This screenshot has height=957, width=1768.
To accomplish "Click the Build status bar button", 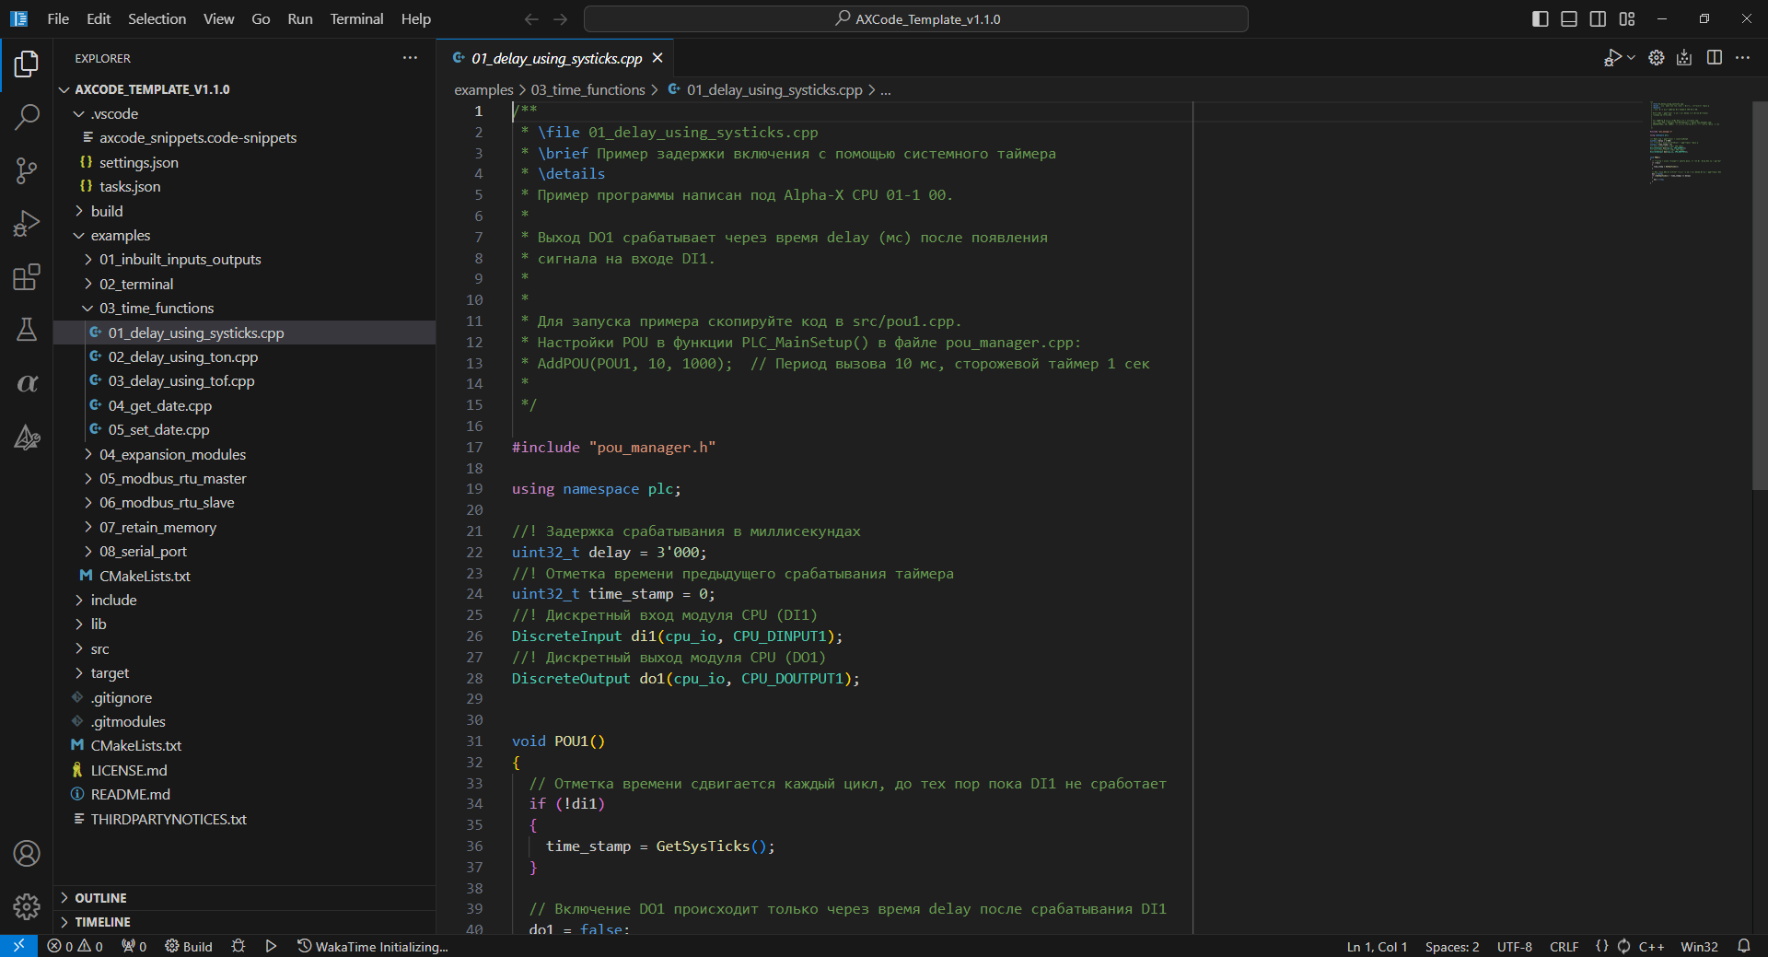I will (189, 946).
